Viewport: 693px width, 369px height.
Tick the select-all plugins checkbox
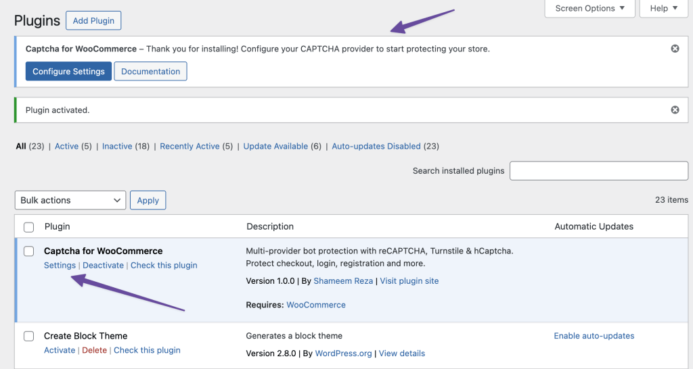click(x=28, y=227)
